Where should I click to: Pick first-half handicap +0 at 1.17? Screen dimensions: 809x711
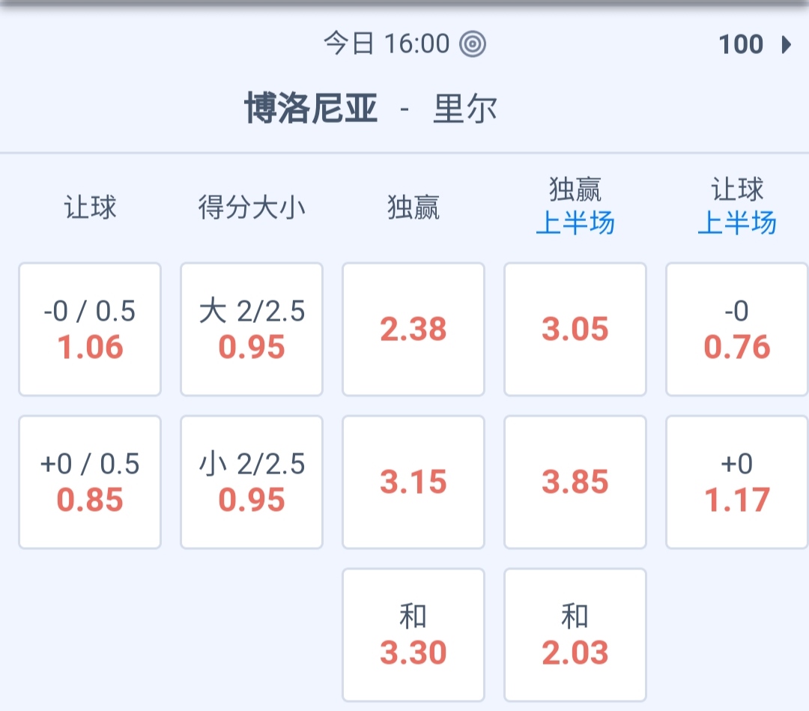click(737, 482)
